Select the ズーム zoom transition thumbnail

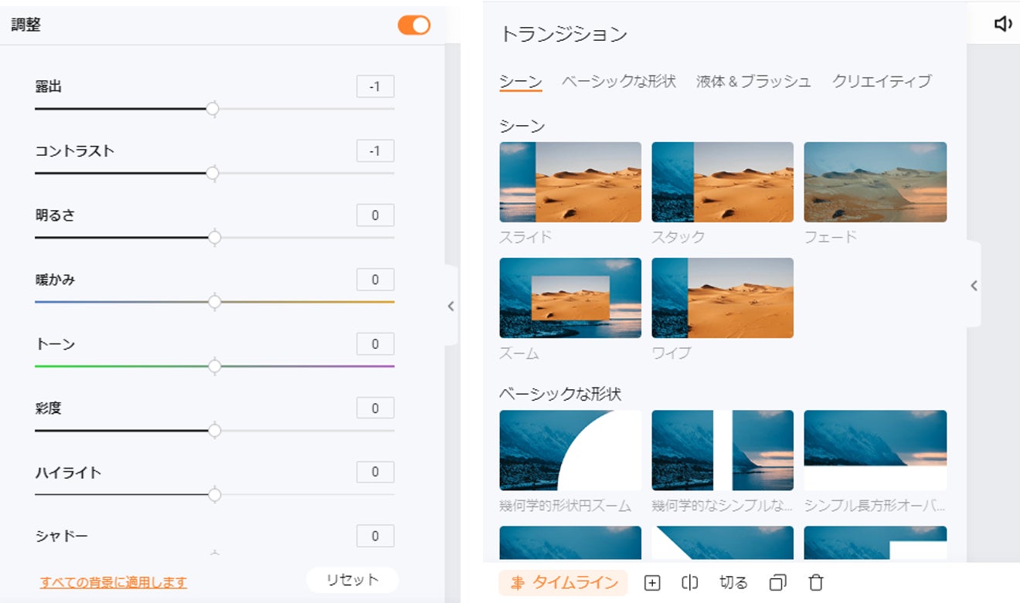click(x=570, y=298)
